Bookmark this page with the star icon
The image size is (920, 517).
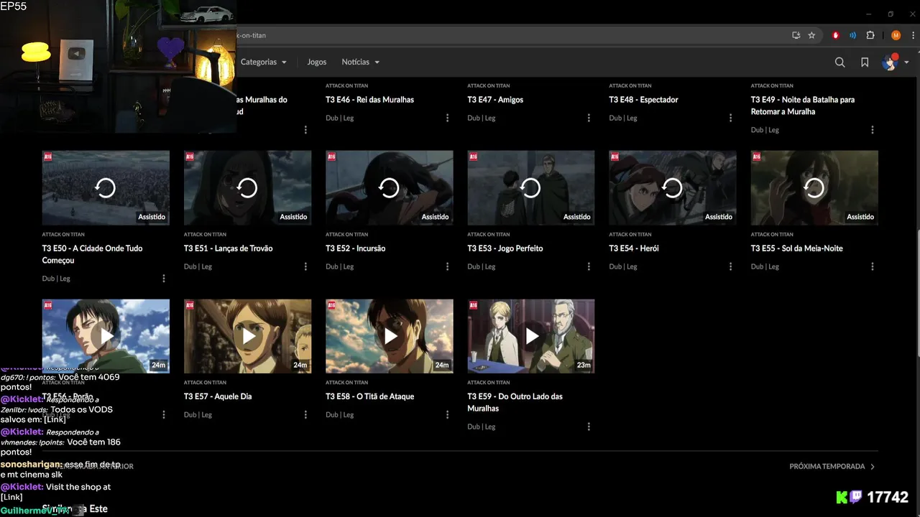tap(811, 35)
